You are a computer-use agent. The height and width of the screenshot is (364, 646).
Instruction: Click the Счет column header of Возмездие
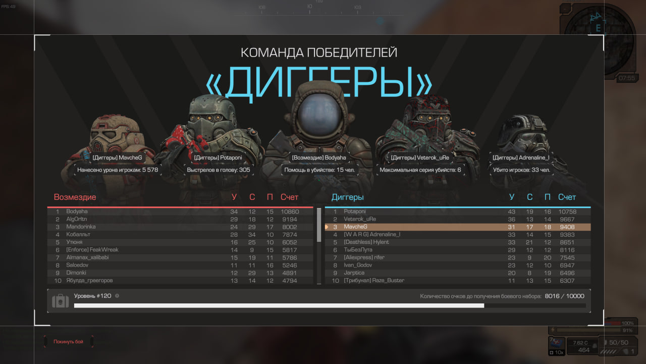point(289,197)
